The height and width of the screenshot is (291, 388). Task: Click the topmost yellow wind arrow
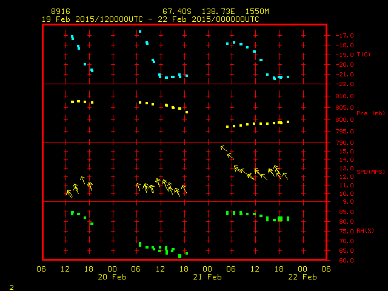[224, 148]
